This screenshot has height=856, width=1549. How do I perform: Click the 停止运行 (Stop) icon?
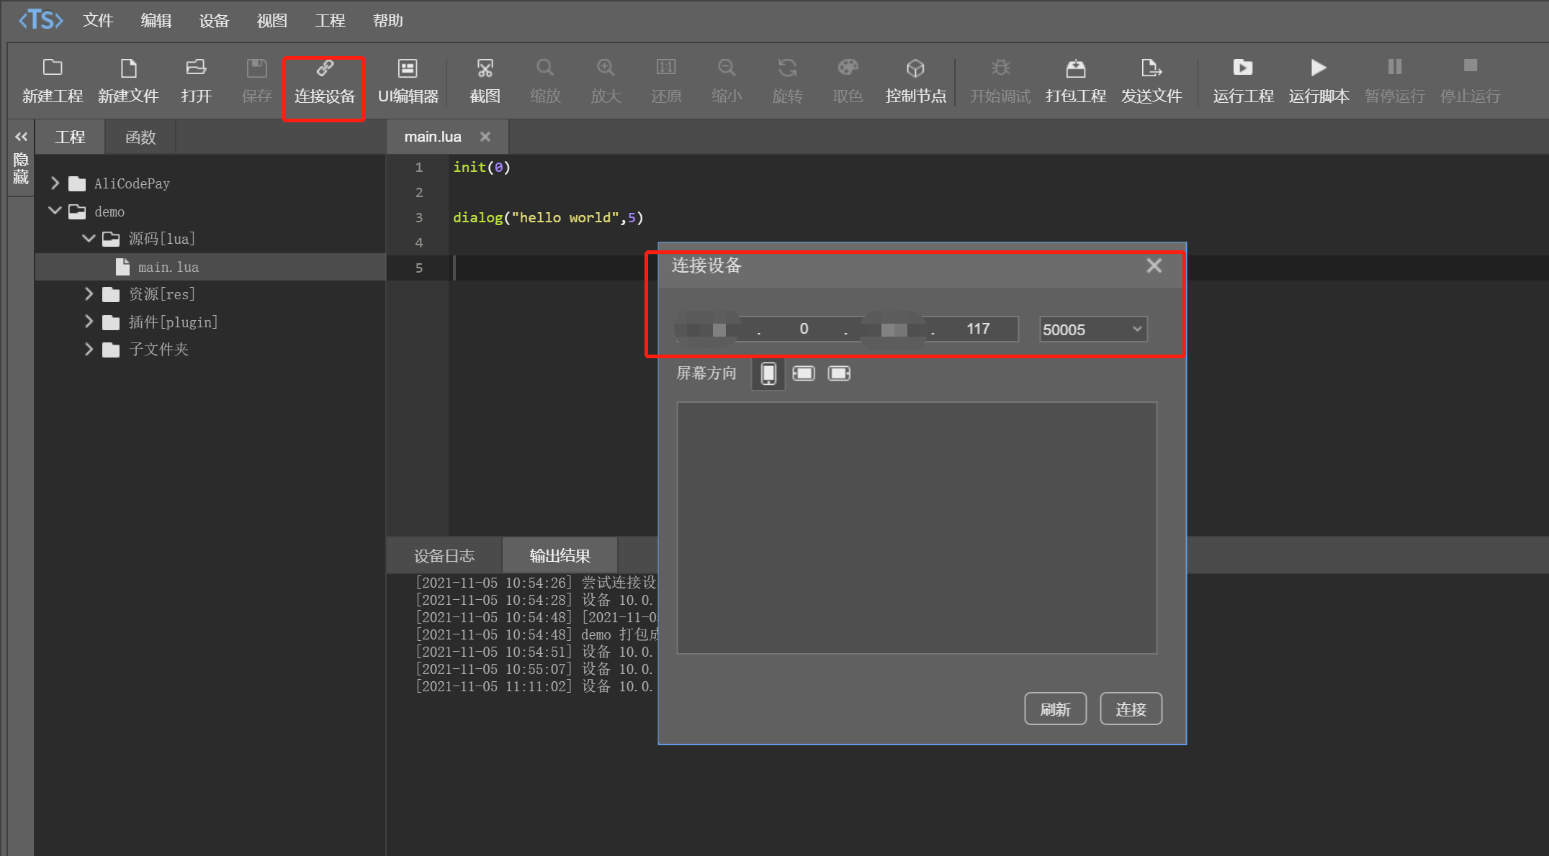tap(1471, 66)
